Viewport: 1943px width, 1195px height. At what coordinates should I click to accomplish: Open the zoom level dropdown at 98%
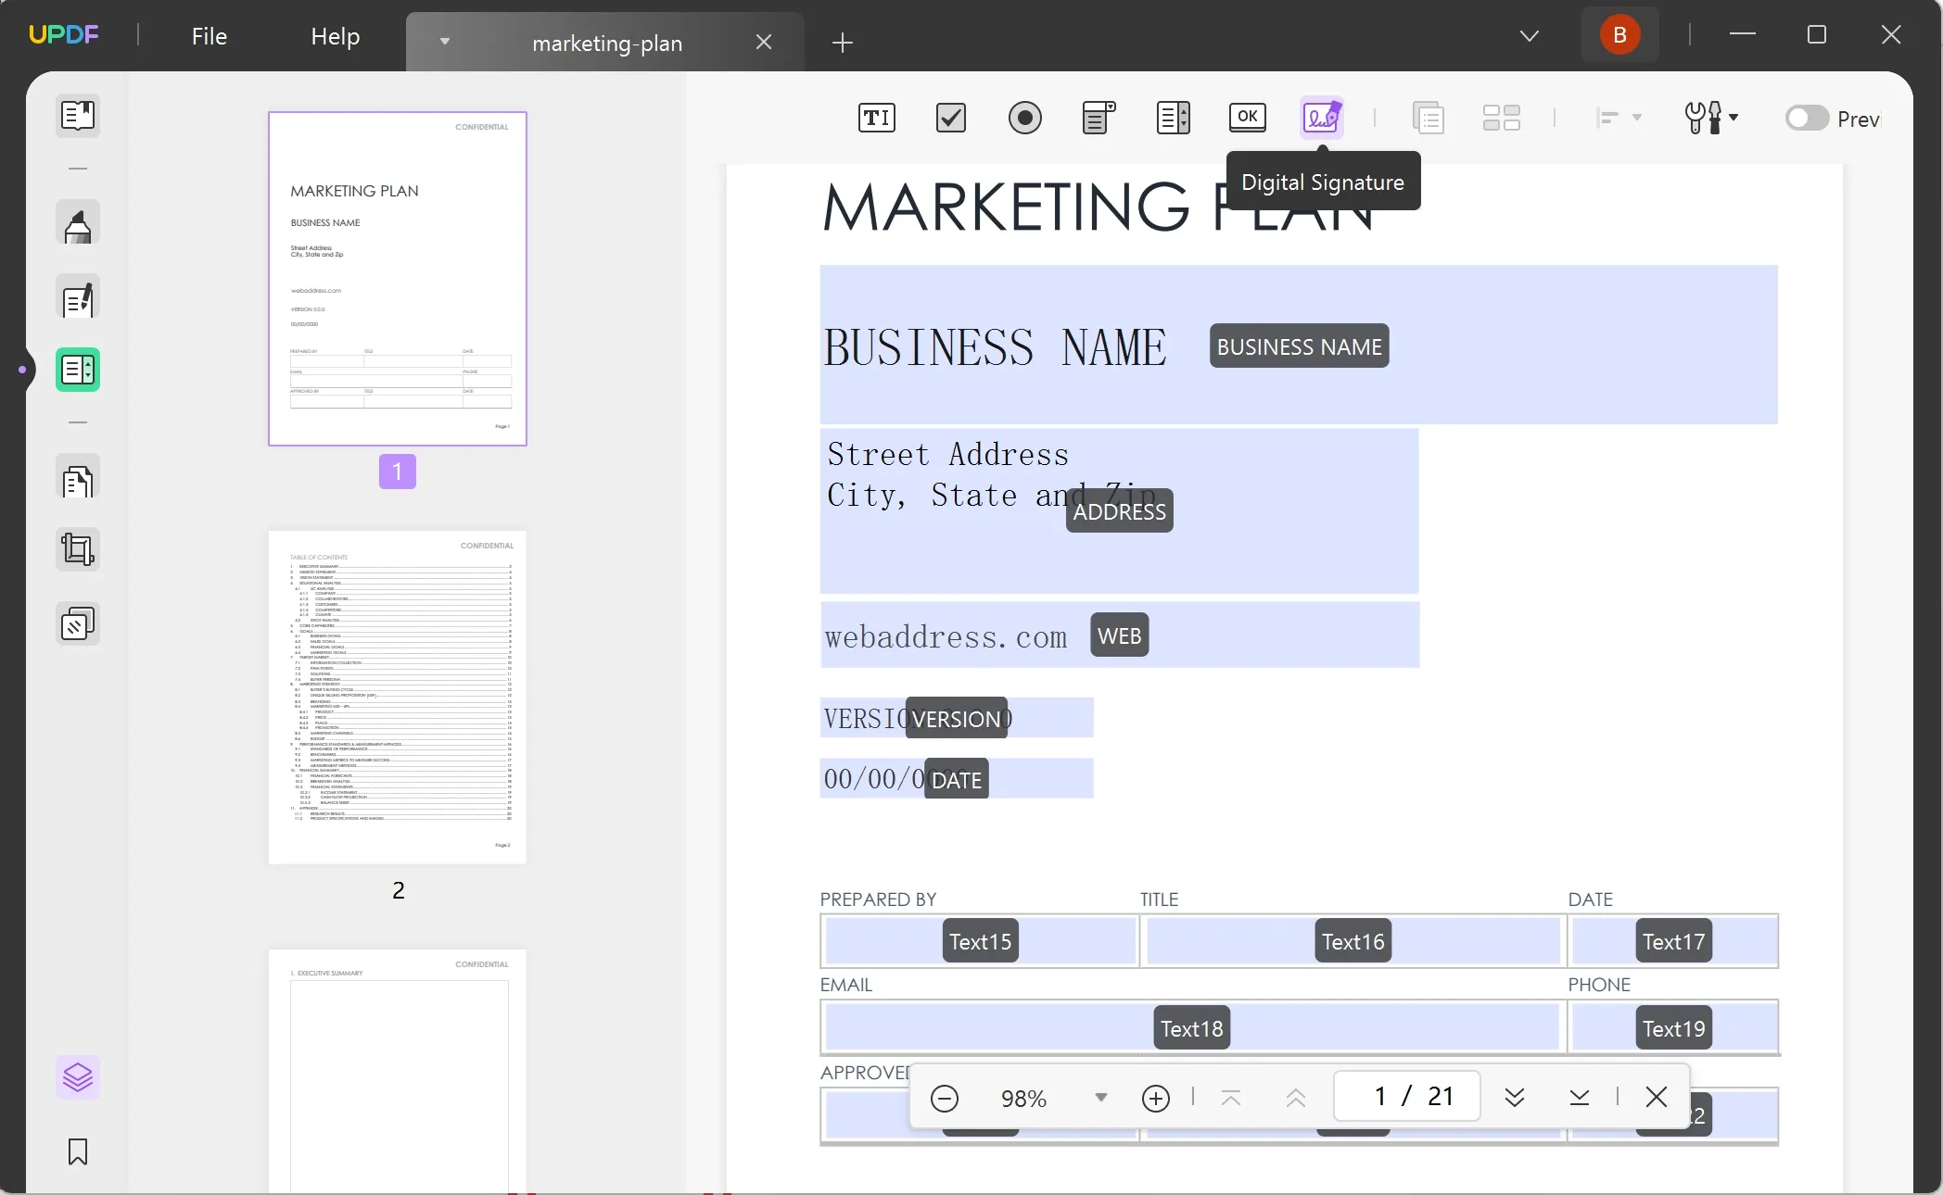coord(1100,1097)
